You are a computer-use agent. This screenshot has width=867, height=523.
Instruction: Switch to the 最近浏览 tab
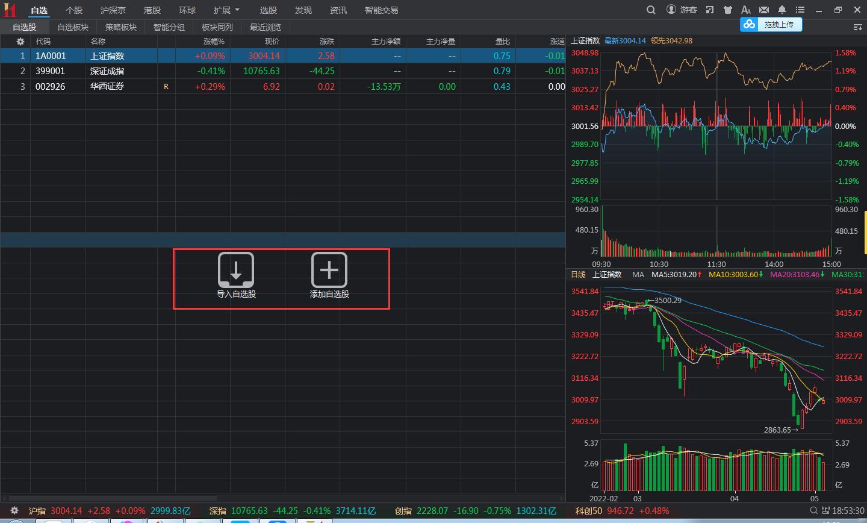266,27
